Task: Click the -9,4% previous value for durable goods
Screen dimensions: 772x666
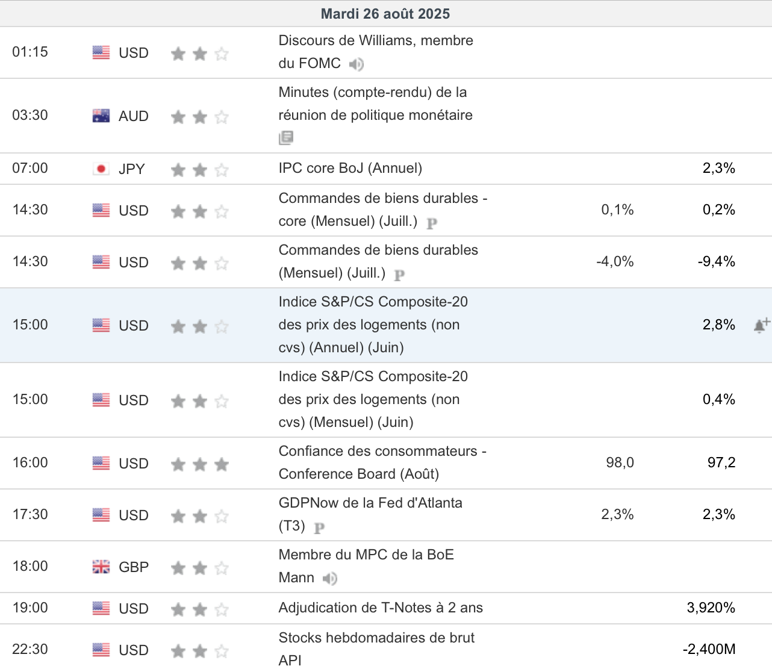Action: 716,261
